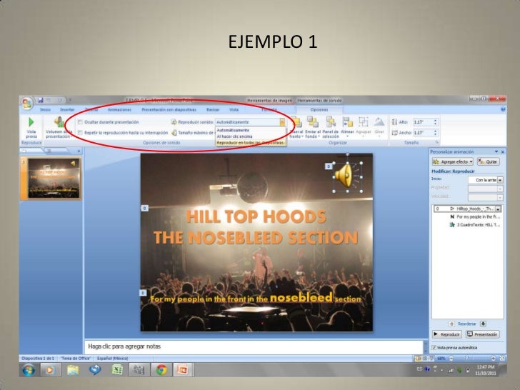Open the animation pane options arrow
Screen dimensions: 520x390
[496, 151]
